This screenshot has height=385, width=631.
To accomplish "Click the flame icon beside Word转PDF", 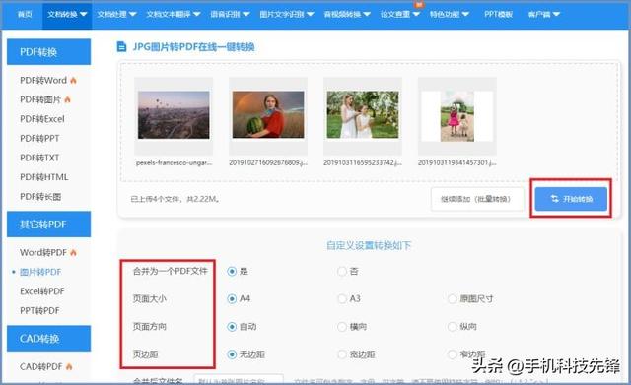I will 73,252.
